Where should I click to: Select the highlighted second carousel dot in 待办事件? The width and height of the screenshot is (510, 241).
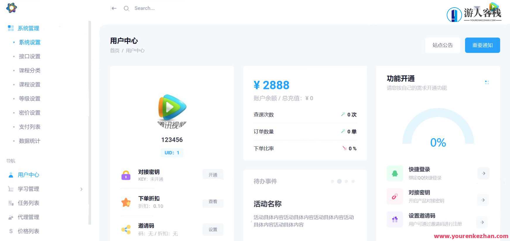[339, 181]
